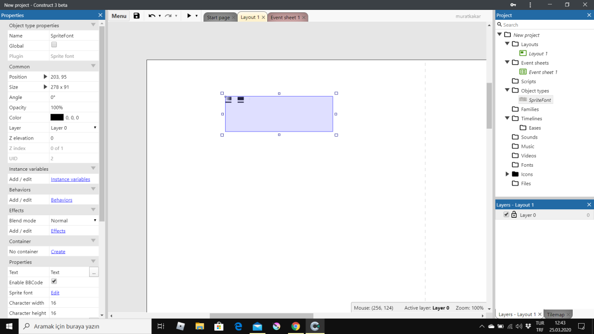Open the Menu button
The height and width of the screenshot is (334, 594).
click(118, 15)
